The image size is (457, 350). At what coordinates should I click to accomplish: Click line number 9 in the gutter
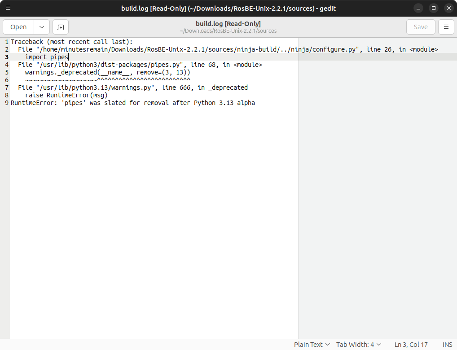7,103
